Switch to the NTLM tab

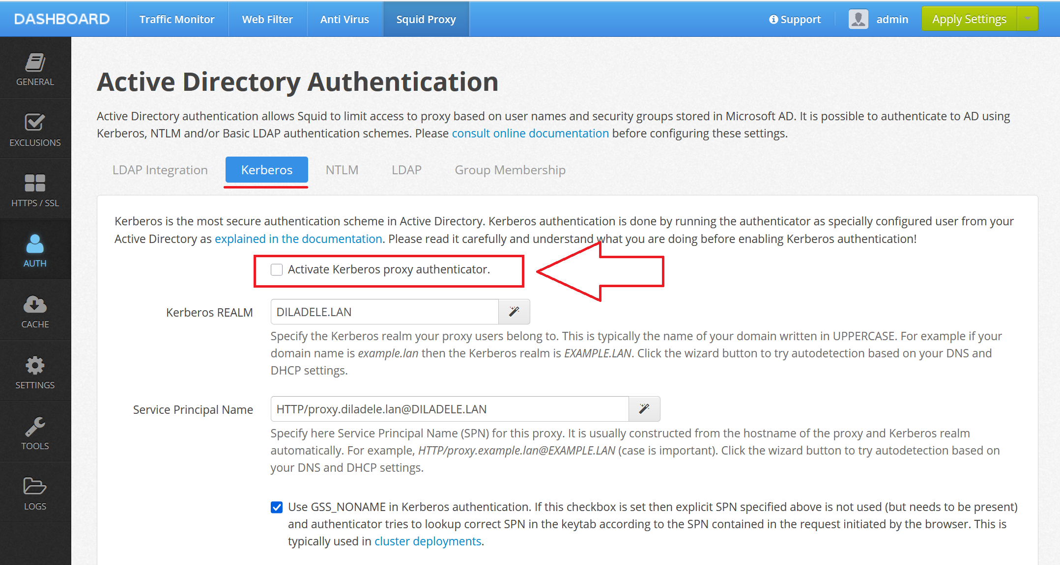click(342, 170)
